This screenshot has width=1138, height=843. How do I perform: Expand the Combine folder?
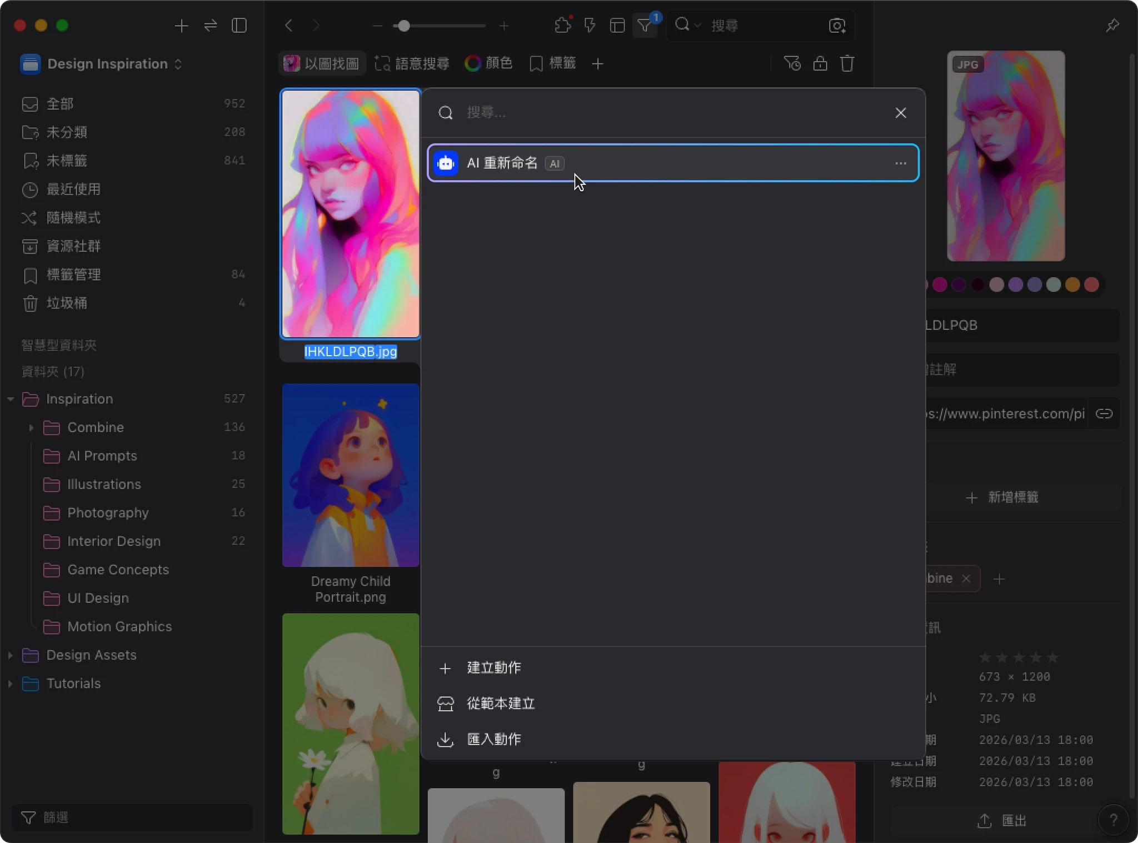31,427
